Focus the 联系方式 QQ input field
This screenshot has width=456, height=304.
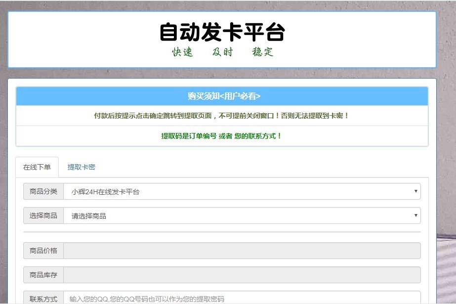[x=242, y=298]
